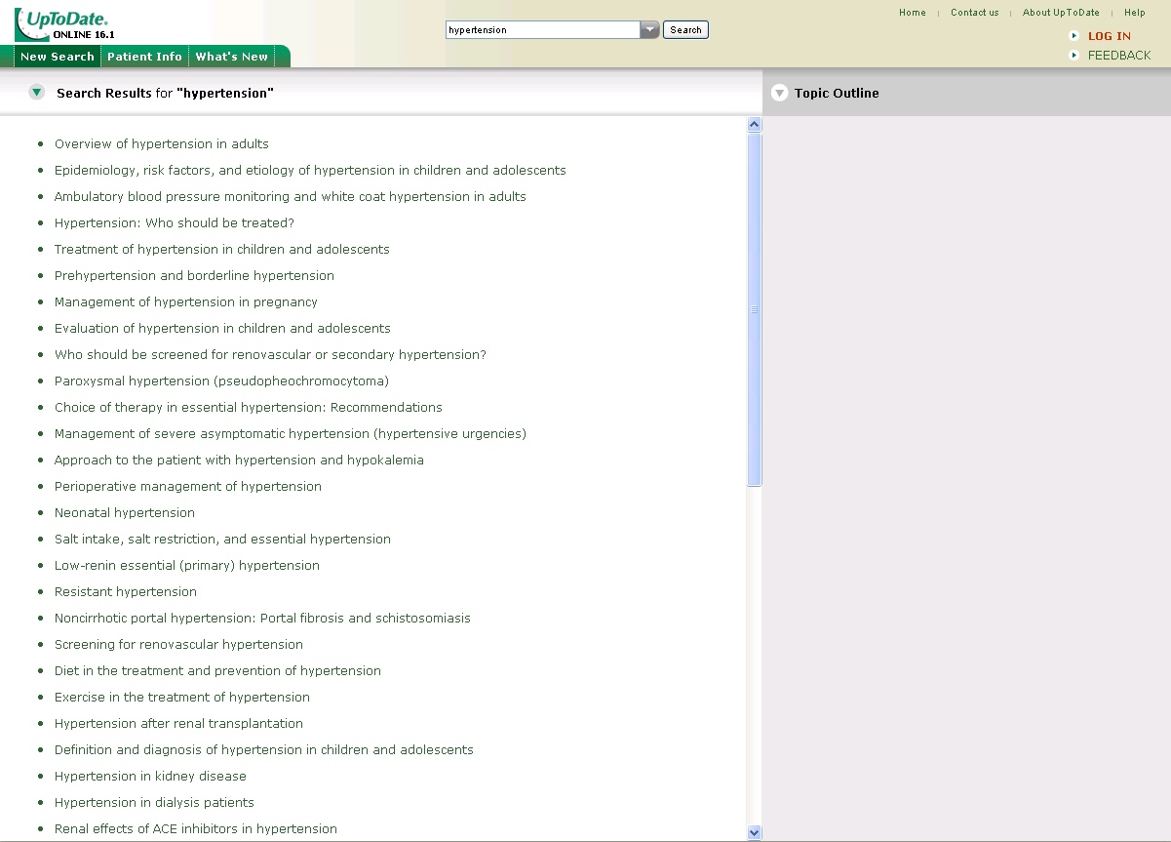
Task: Expand the Topic Outline panel arrow
Action: [x=779, y=94]
